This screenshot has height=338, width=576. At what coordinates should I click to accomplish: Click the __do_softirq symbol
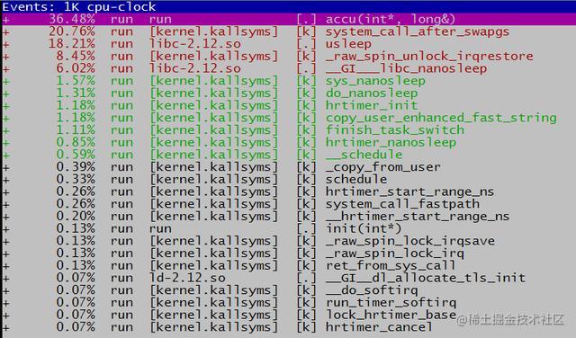[372, 290]
